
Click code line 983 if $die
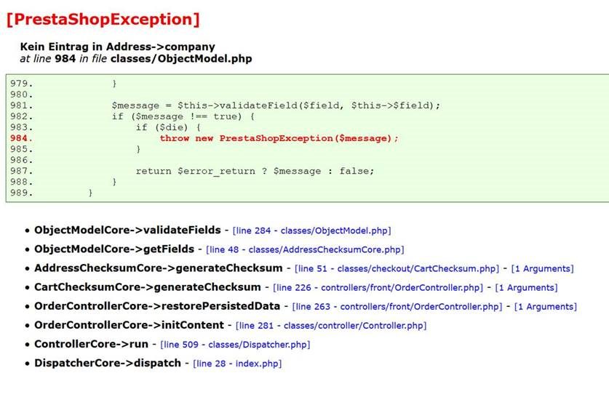coord(168,127)
